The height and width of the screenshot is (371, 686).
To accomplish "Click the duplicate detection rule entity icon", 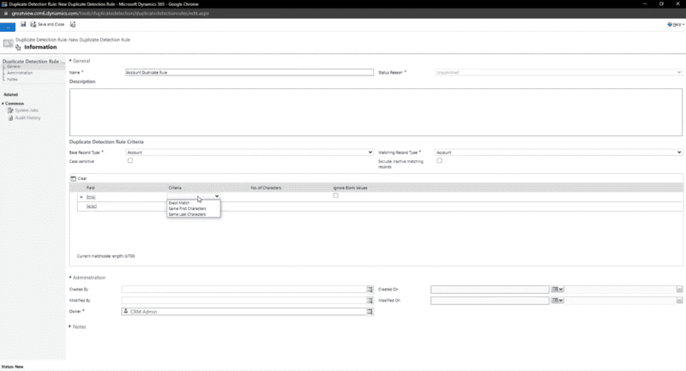I will [x=8, y=43].
